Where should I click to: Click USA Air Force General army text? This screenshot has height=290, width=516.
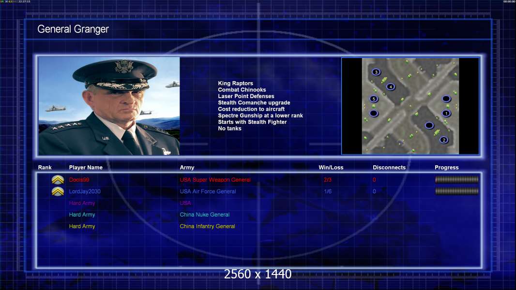click(208, 191)
